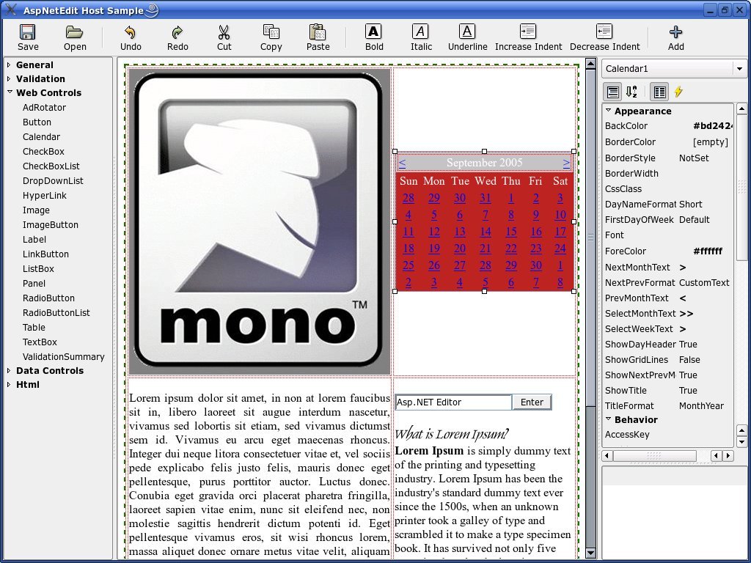Expand the Data Controls toolbox category
Viewport: 751px width, 563px height.
click(x=9, y=370)
